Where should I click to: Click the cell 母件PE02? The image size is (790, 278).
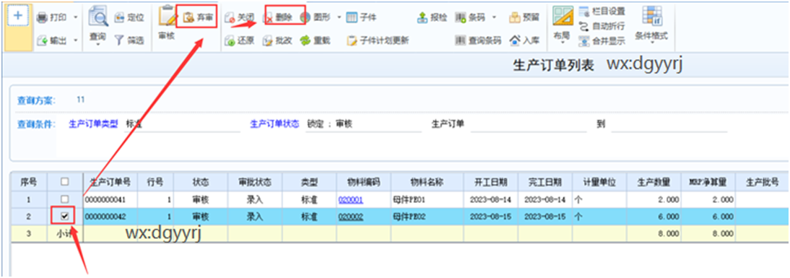coord(427,217)
